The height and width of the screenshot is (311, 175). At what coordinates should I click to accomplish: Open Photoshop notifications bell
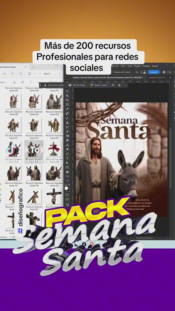pos(164,72)
